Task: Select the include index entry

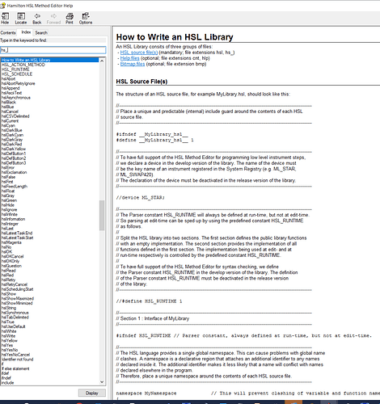Action: coord(7,383)
